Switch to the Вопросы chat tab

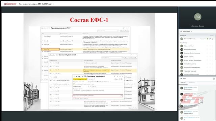pyautogui.click(x=192, y=83)
